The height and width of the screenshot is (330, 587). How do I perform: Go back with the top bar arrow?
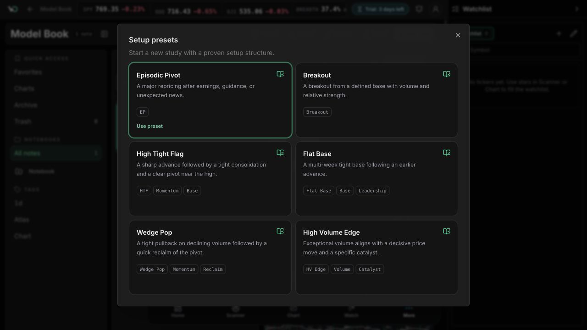click(x=30, y=9)
